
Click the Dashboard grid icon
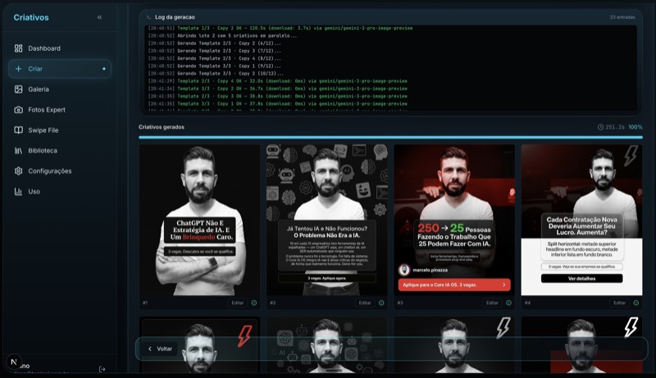[x=18, y=48]
